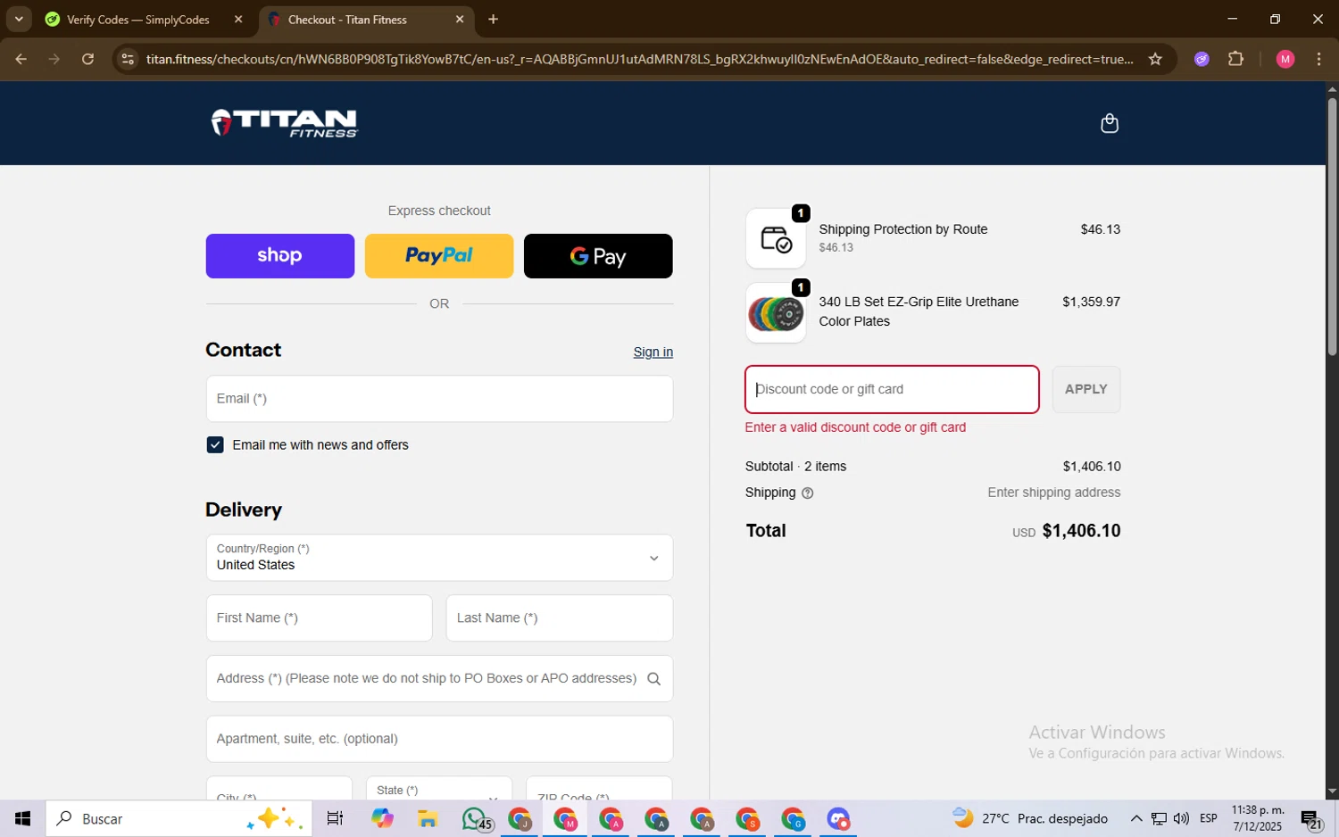Open the browser extensions puzzle icon
Viewport: 1339px width, 837px height.
1235,59
